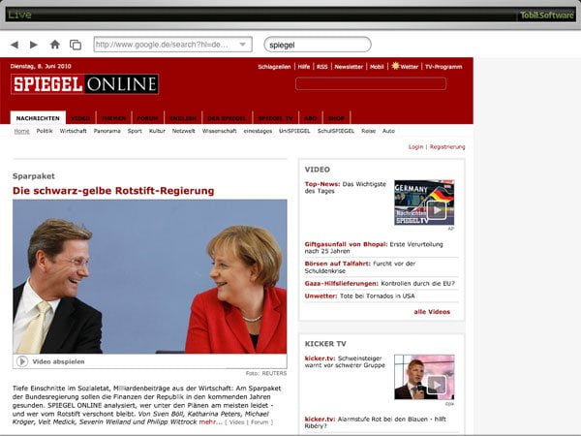Open the Wetter link
Screen dimensions: 581x436
coord(409,67)
